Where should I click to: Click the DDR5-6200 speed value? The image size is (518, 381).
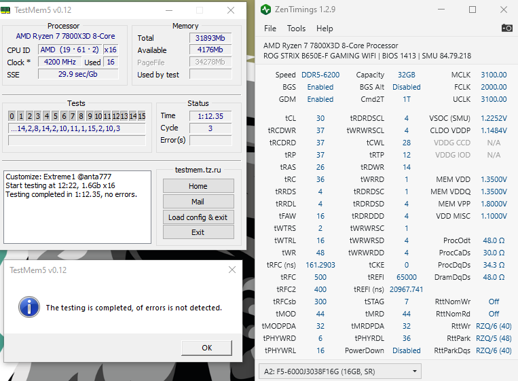(320, 75)
